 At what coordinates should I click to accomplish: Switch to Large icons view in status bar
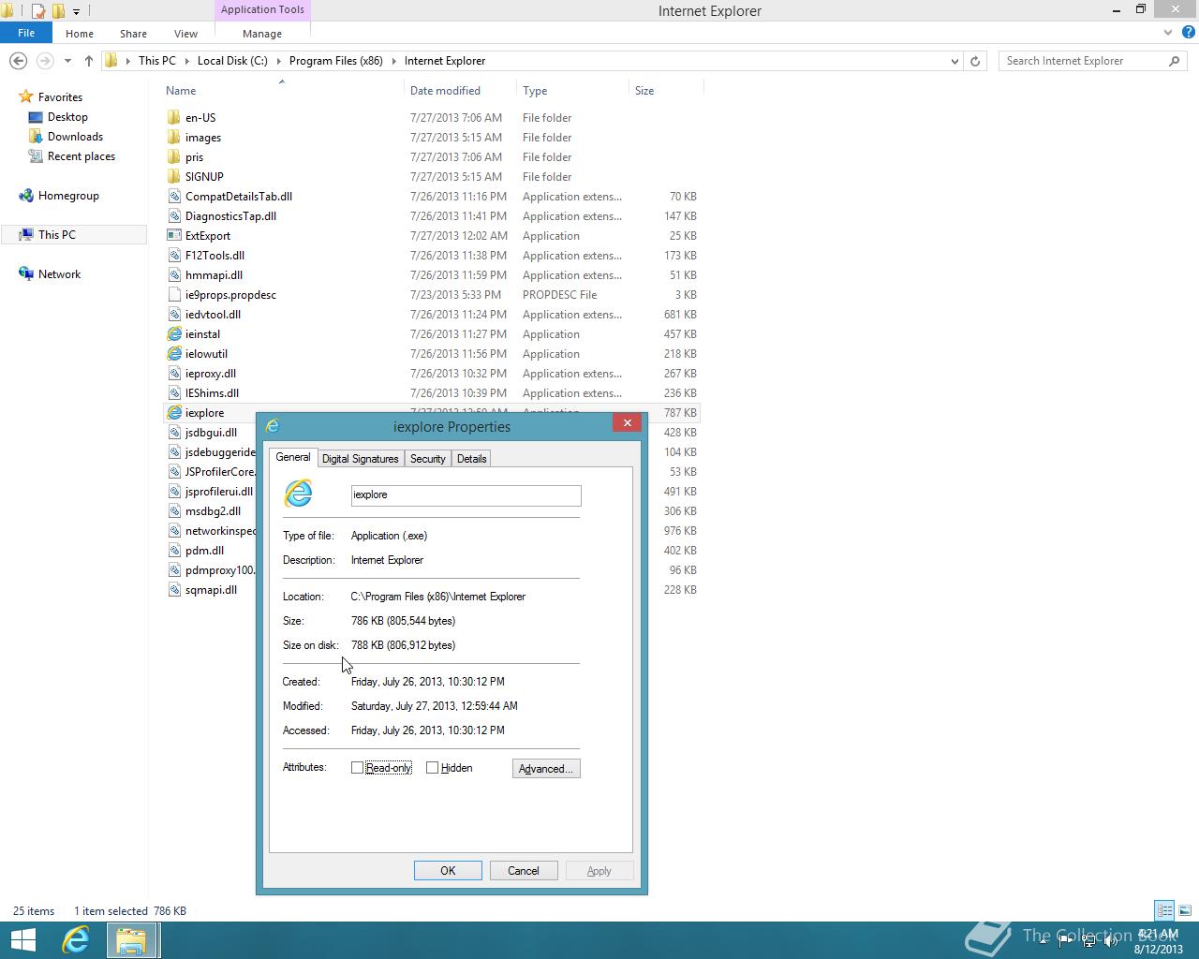coord(1184,910)
